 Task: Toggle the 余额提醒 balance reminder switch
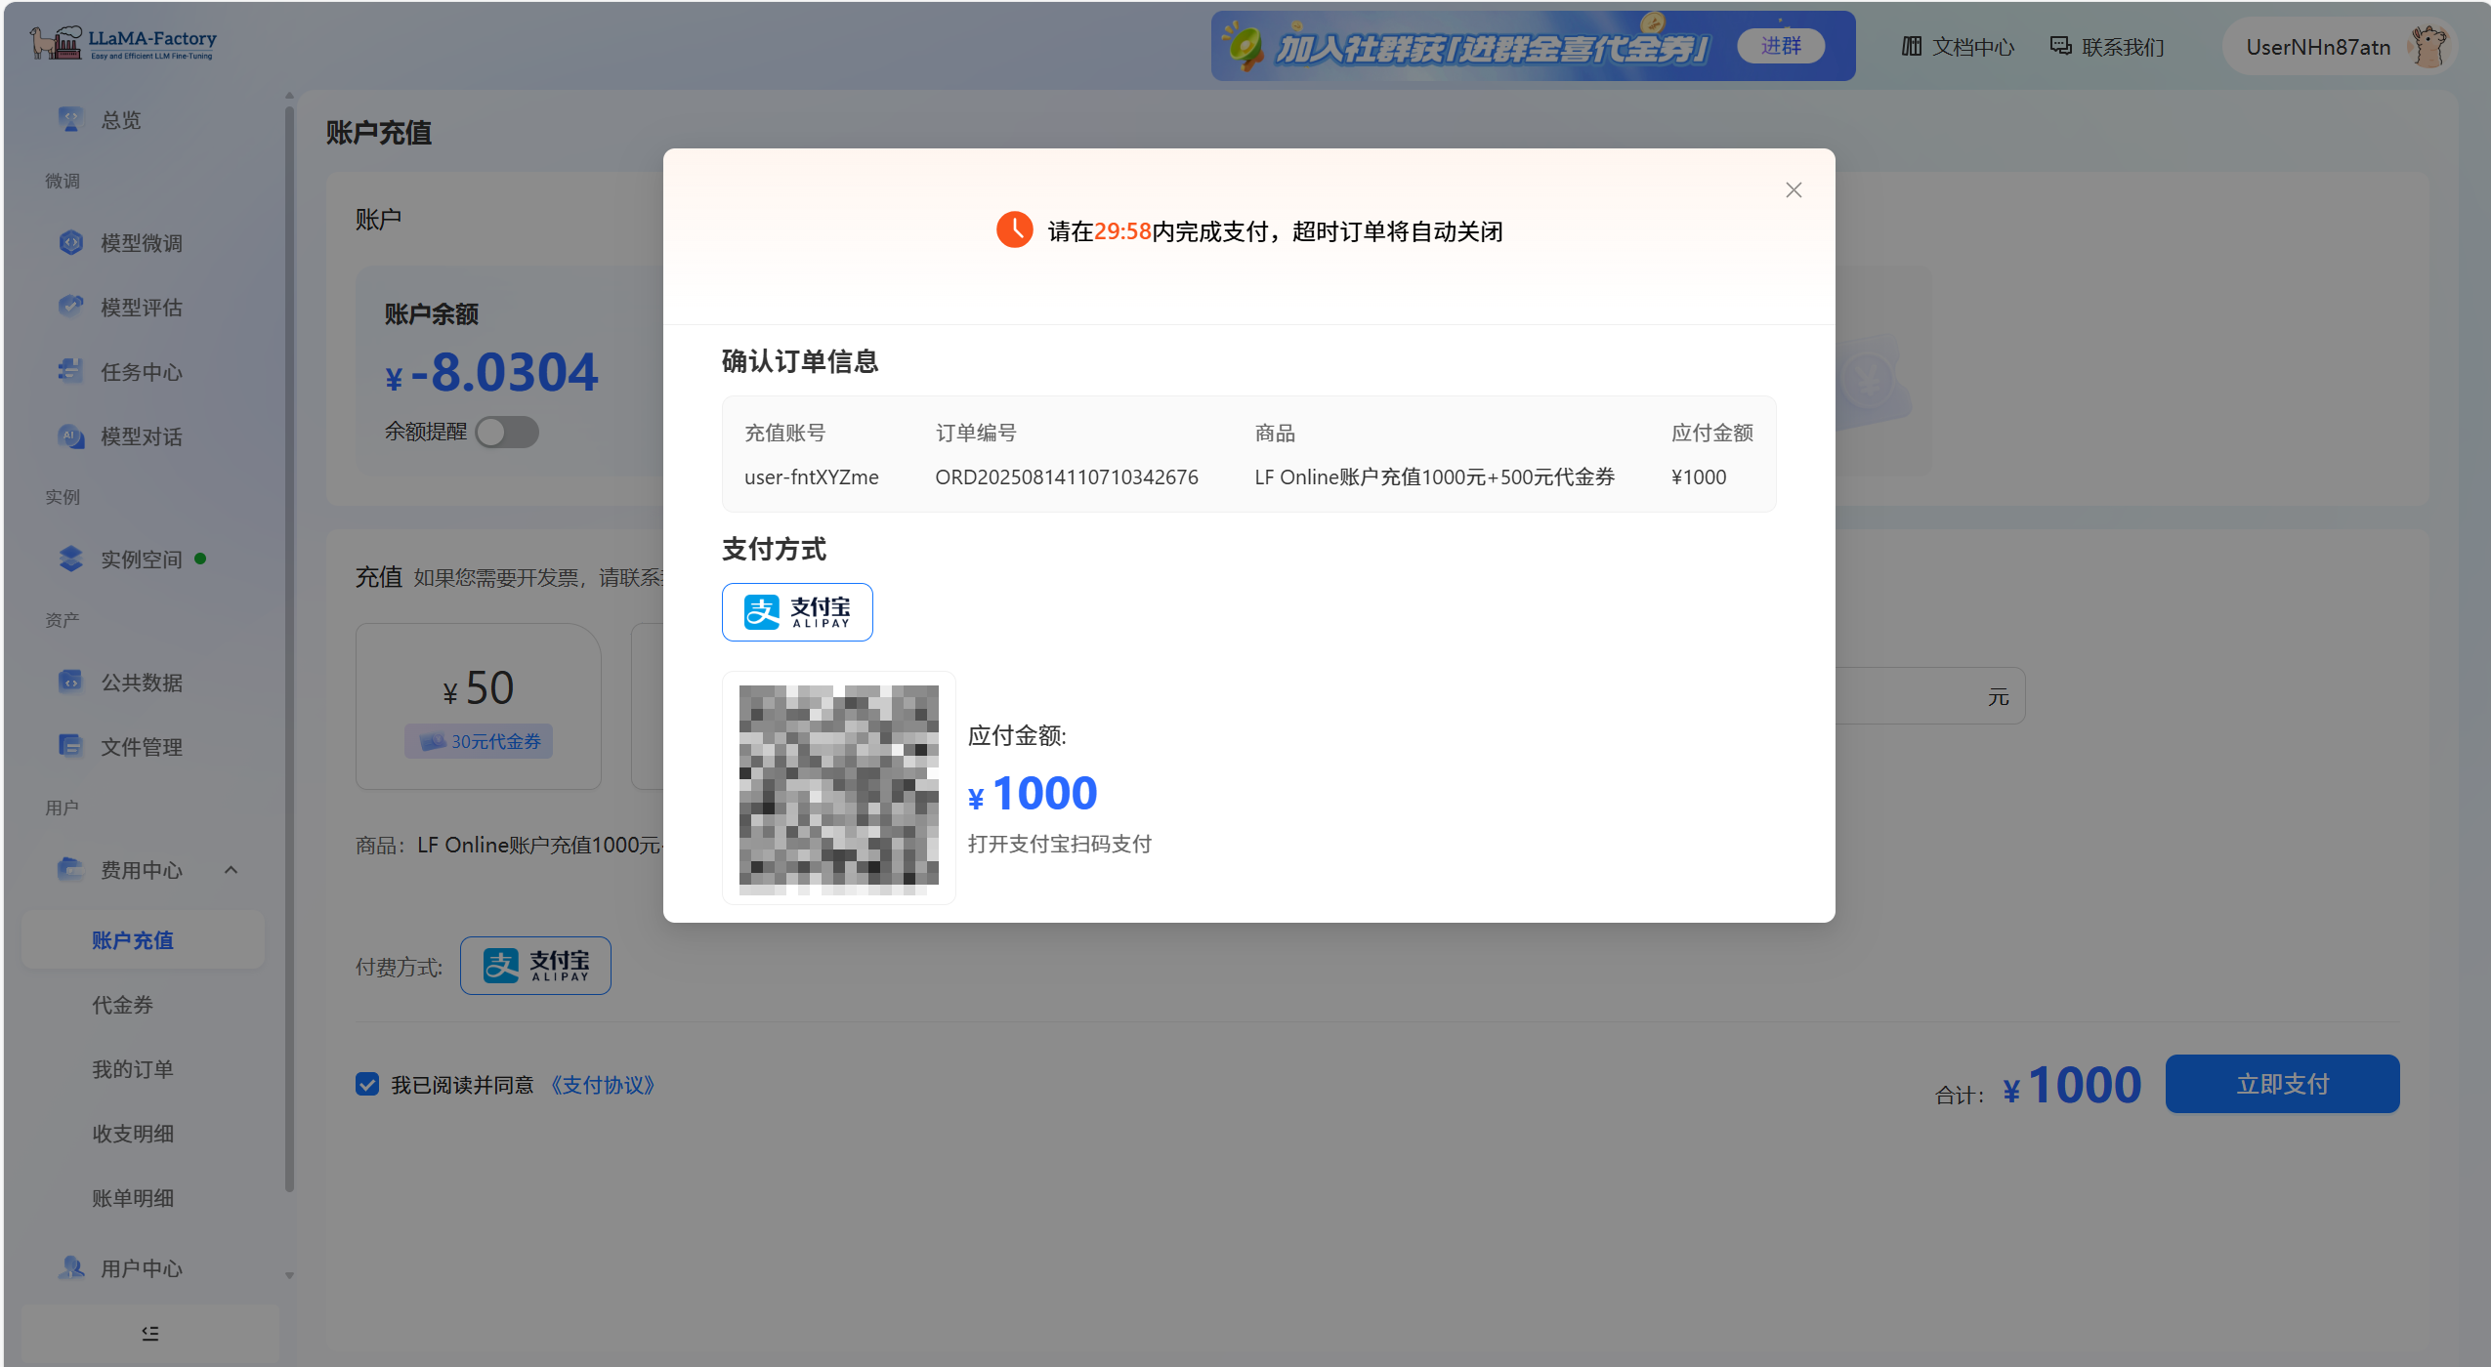(507, 432)
